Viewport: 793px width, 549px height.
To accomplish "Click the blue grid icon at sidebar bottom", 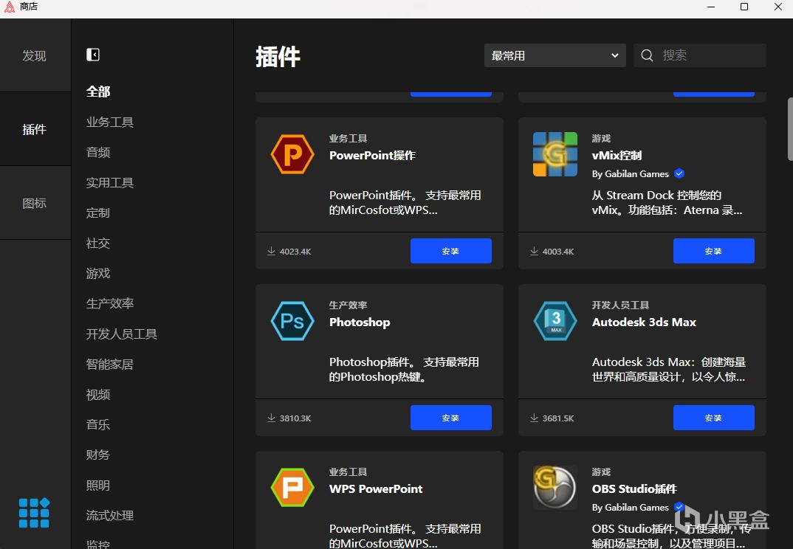I will [x=35, y=513].
